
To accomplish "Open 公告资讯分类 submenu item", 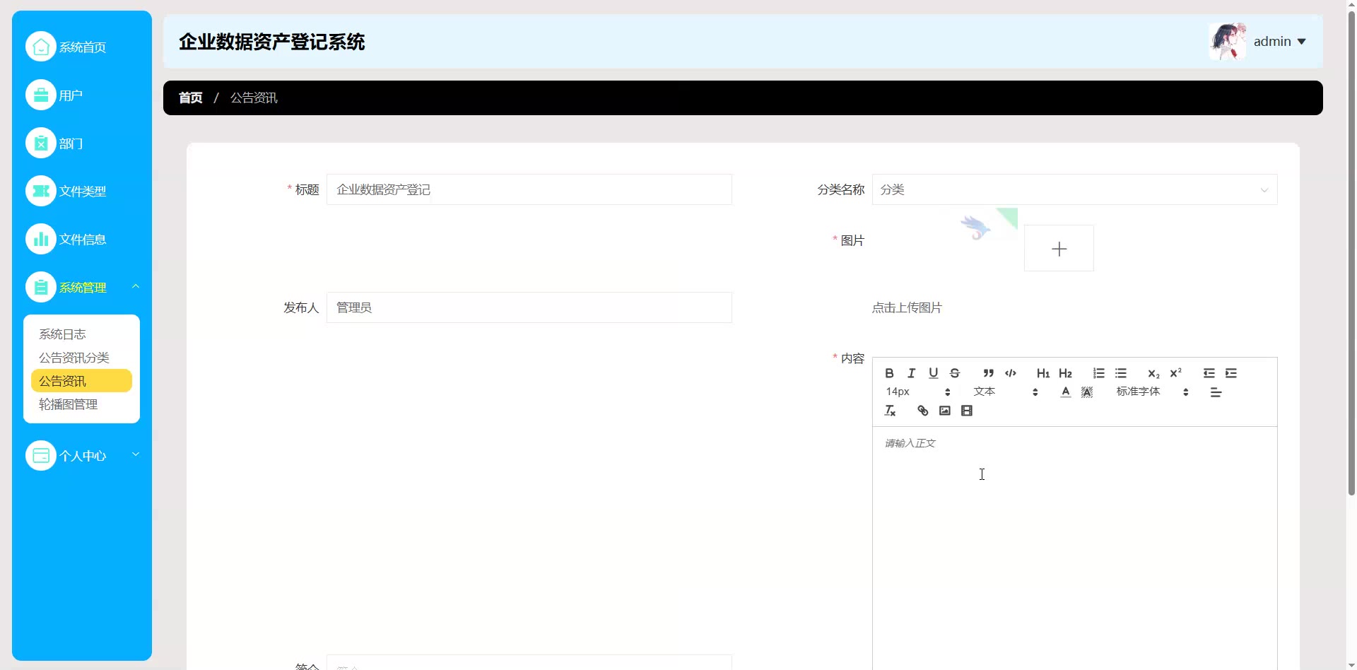I will click(74, 358).
